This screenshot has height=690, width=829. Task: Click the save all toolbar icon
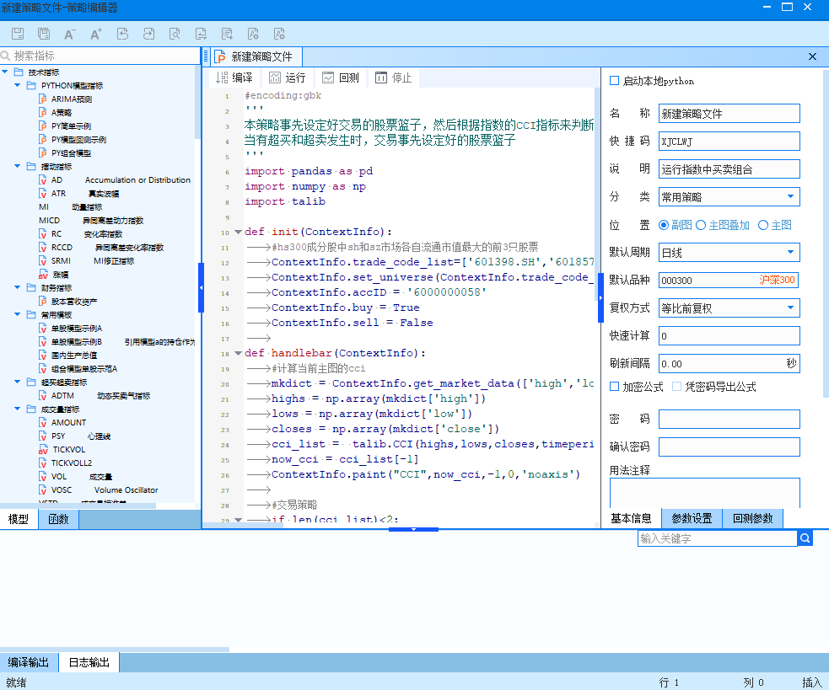[x=44, y=34]
